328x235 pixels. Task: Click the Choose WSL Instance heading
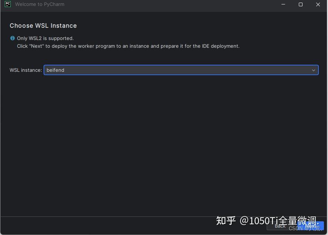coord(43,26)
